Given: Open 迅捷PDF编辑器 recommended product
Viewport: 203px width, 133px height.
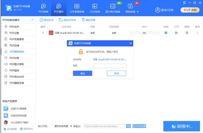Looking at the screenshot, I should pyautogui.click(x=18, y=108).
